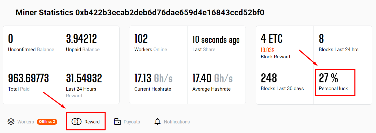This screenshot has height=133, width=376.
Task: Click the Last Share time stat
Action: point(216,40)
